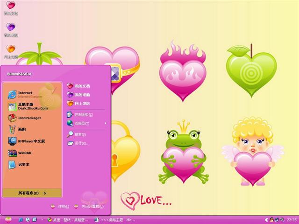Click the third quick launch icon
Screen dimensions: 299x224
pos(35,220)
